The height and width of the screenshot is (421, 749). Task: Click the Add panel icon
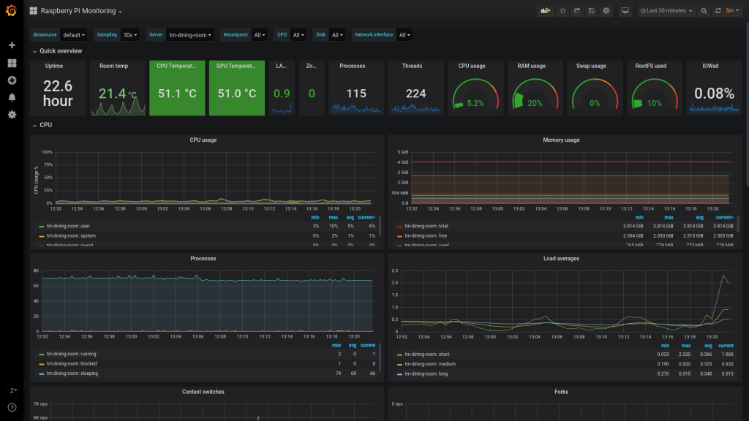[545, 11]
